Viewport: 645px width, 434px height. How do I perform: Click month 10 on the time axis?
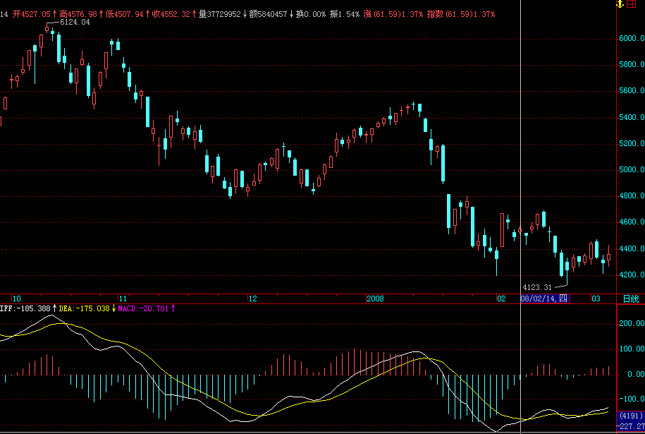point(17,299)
